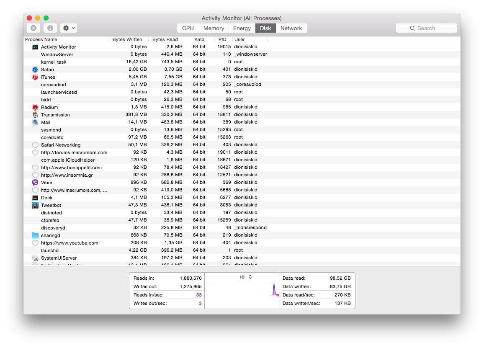Sort by the User column header
Viewport: 484px width, 348px height.
(250, 39)
